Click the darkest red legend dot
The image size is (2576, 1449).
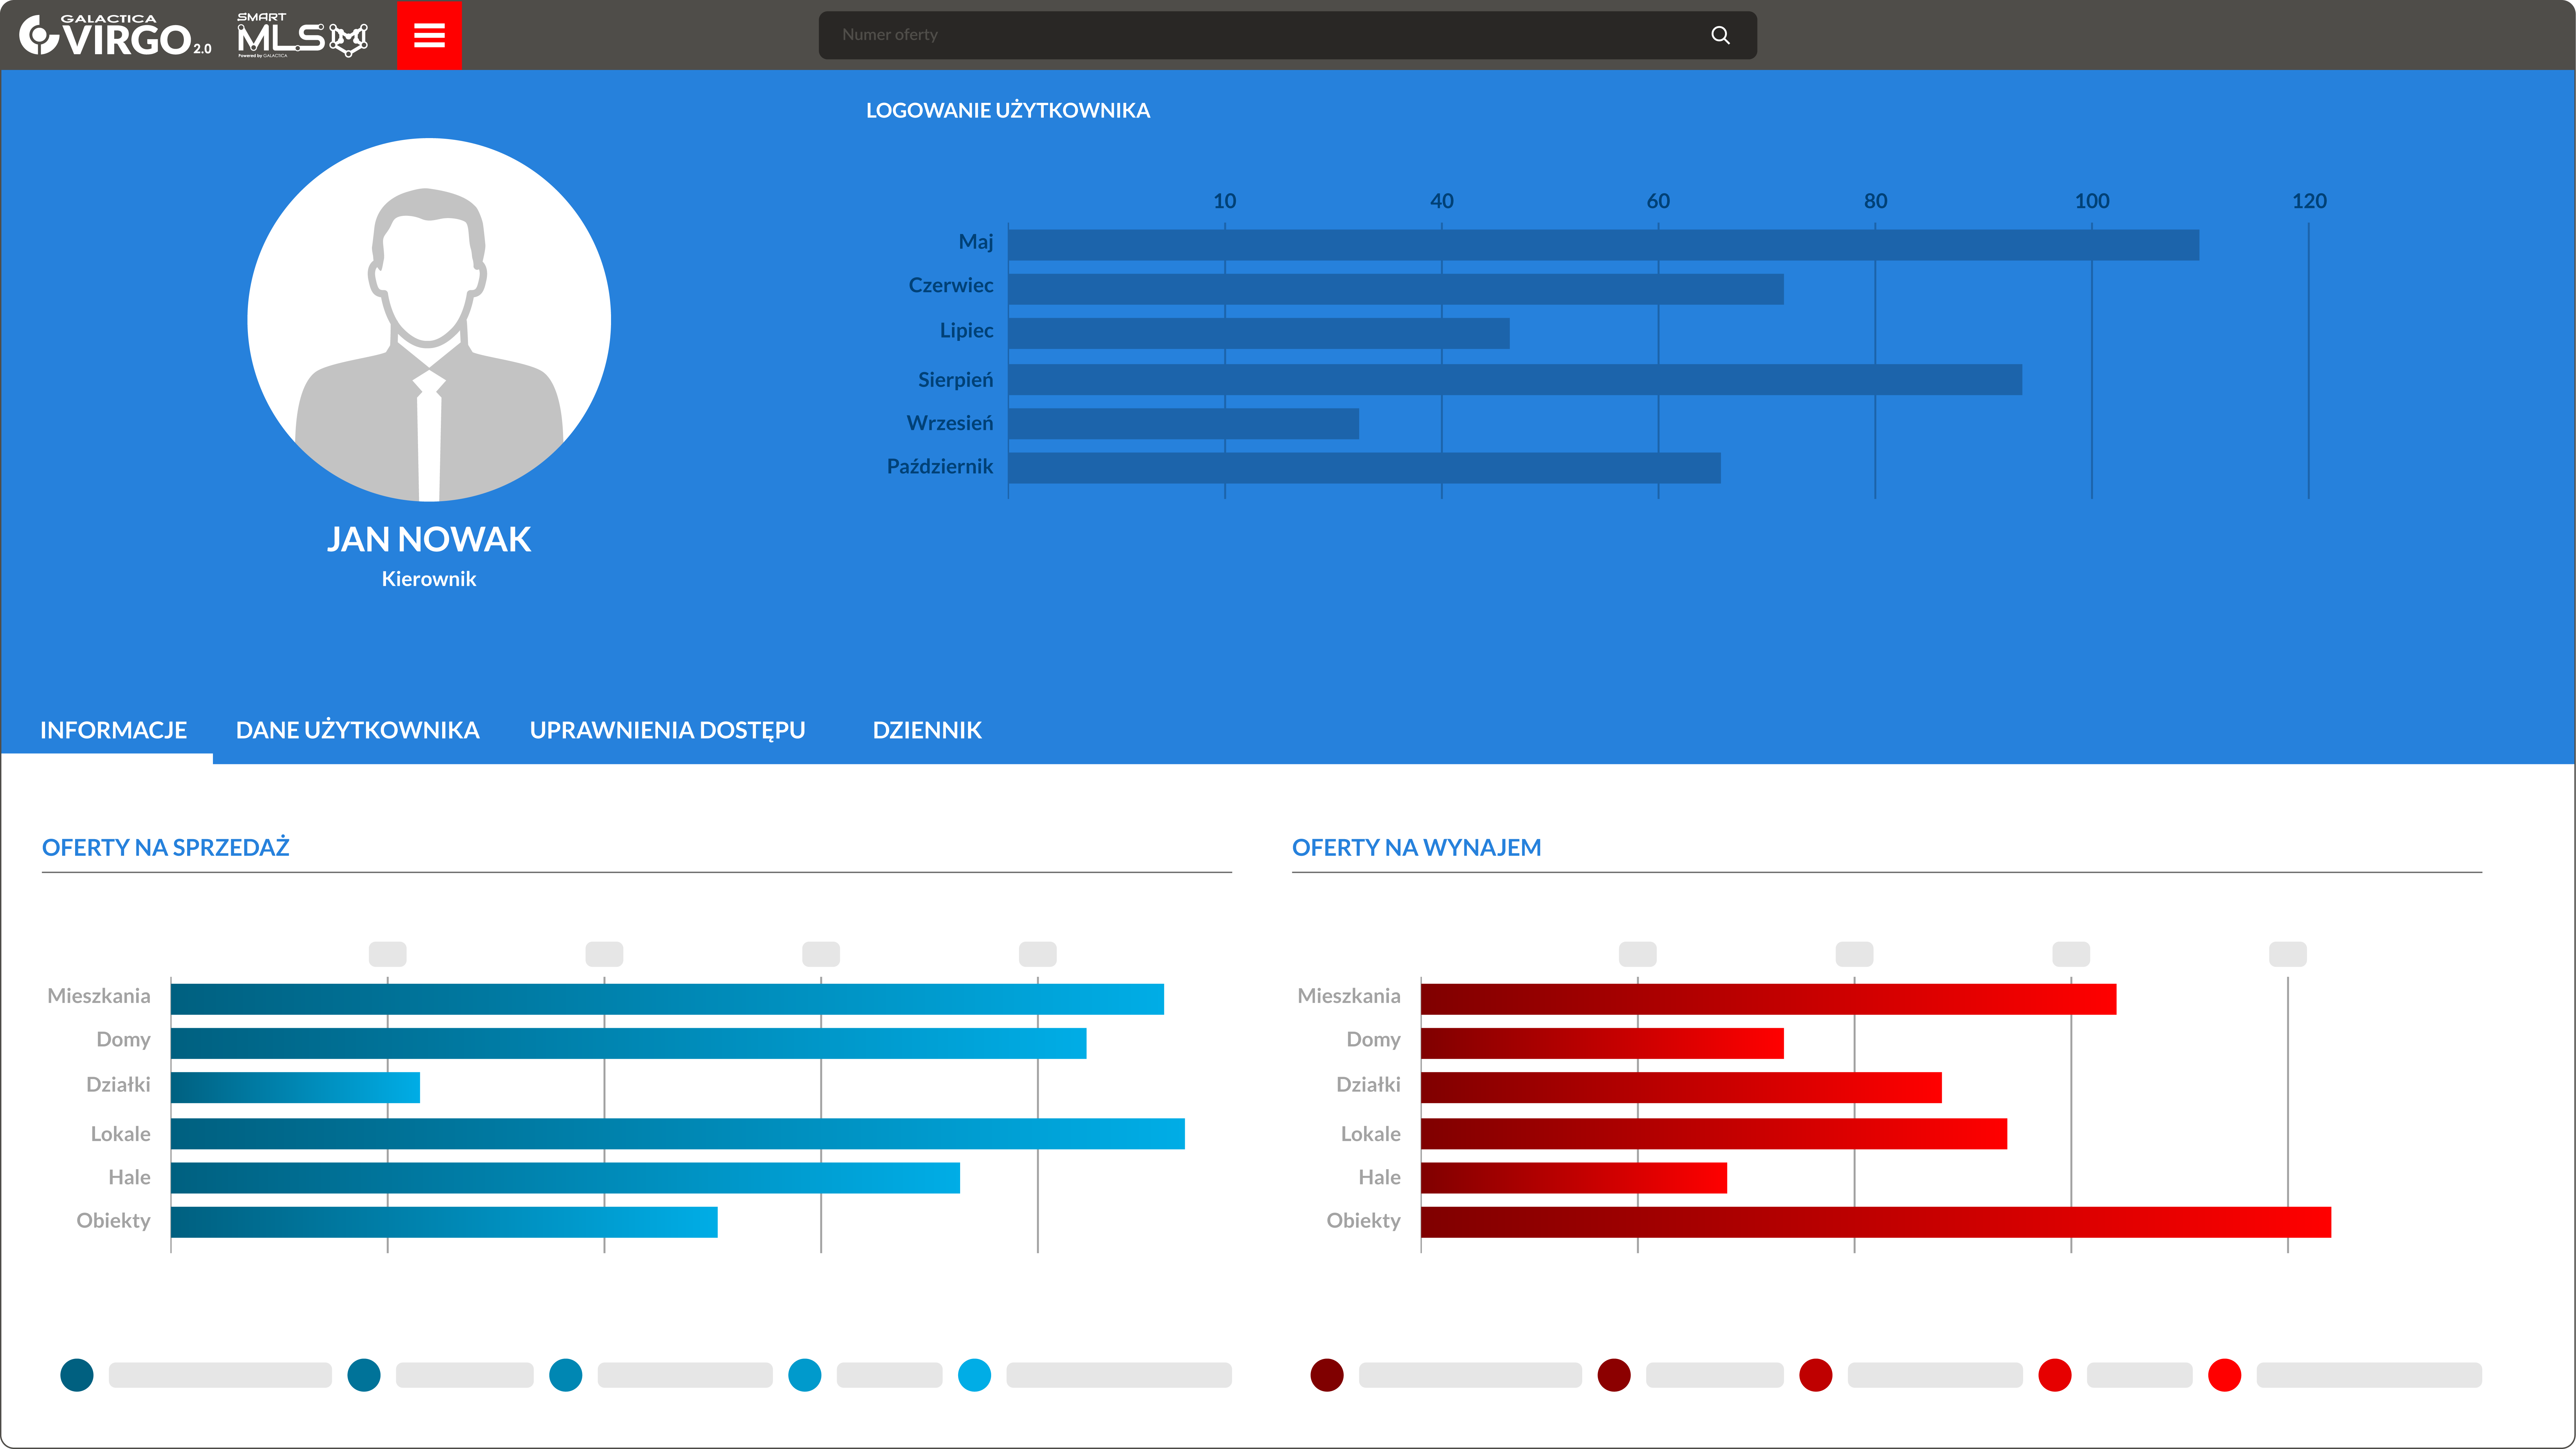tap(1327, 1375)
